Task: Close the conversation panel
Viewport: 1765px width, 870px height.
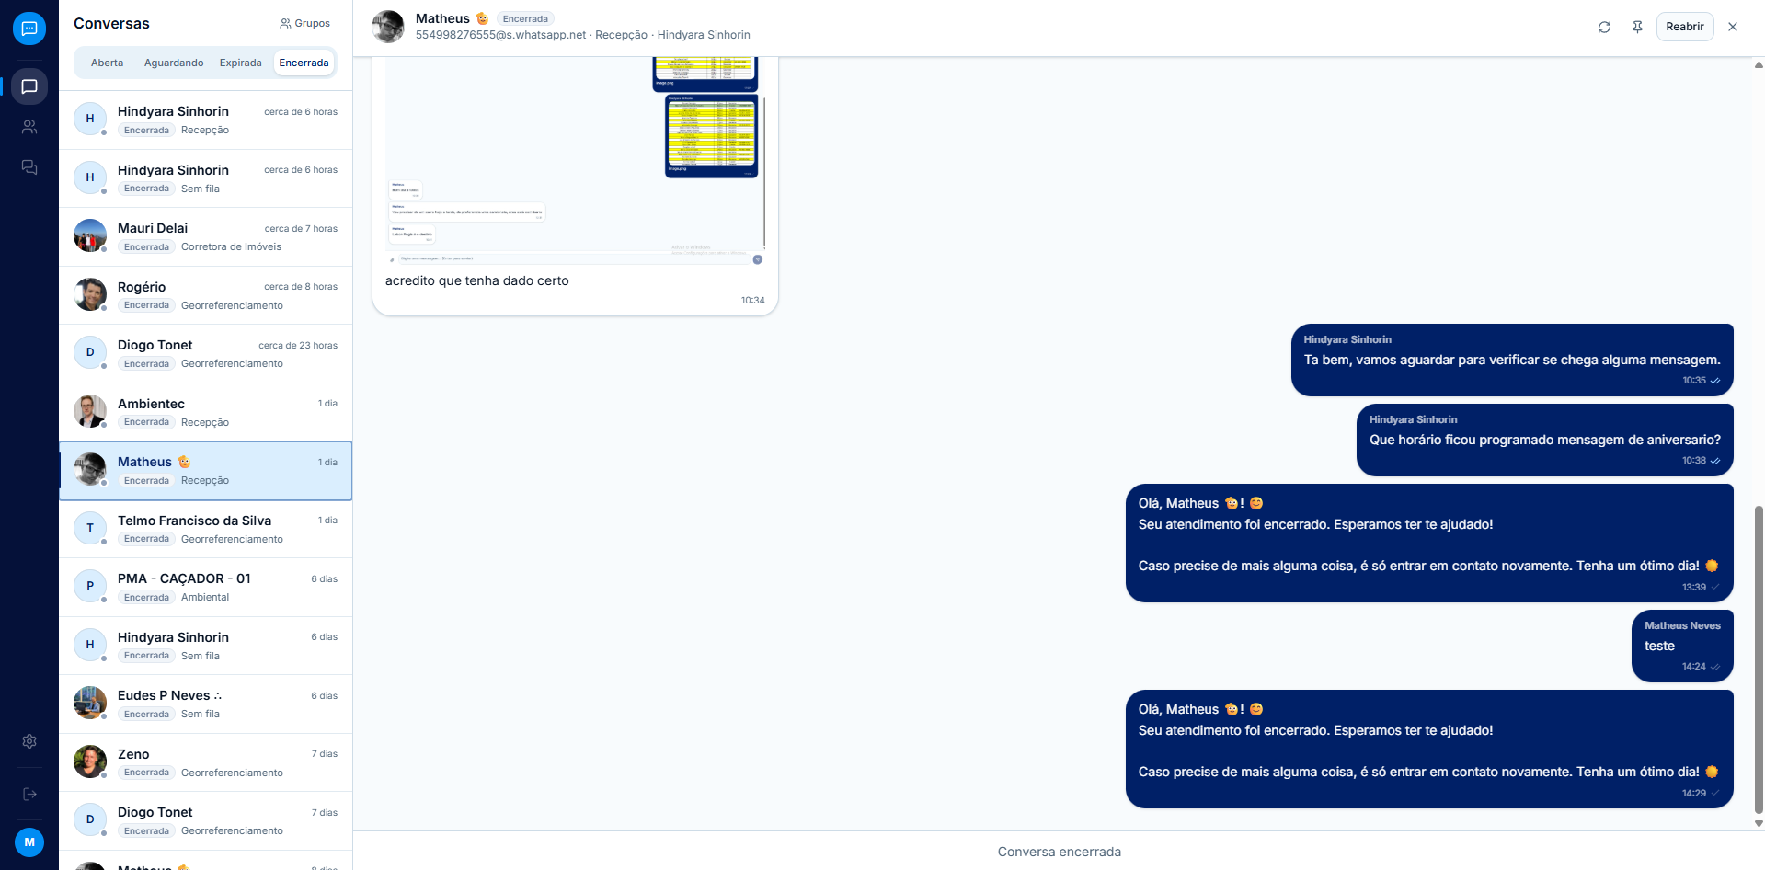Action: click(x=1733, y=27)
